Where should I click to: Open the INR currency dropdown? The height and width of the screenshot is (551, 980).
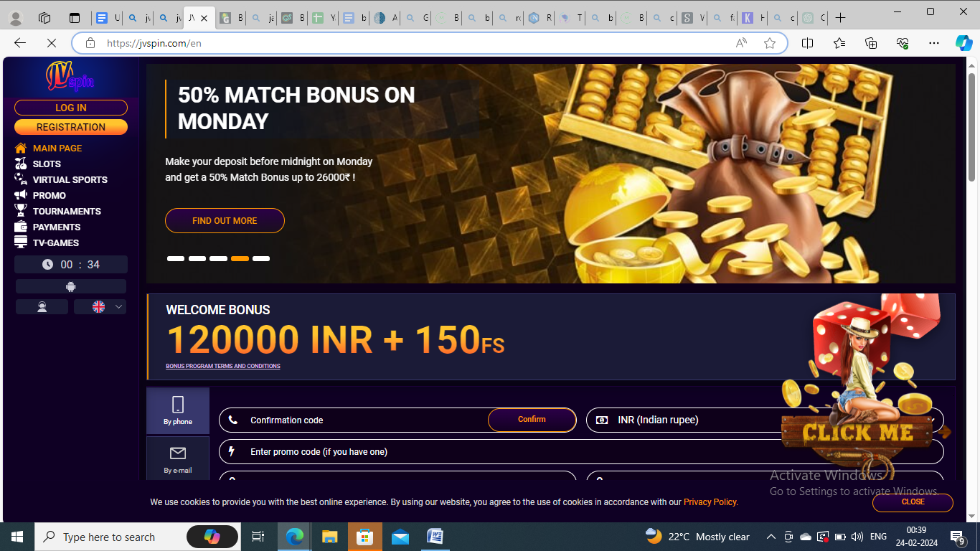pos(765,420)
